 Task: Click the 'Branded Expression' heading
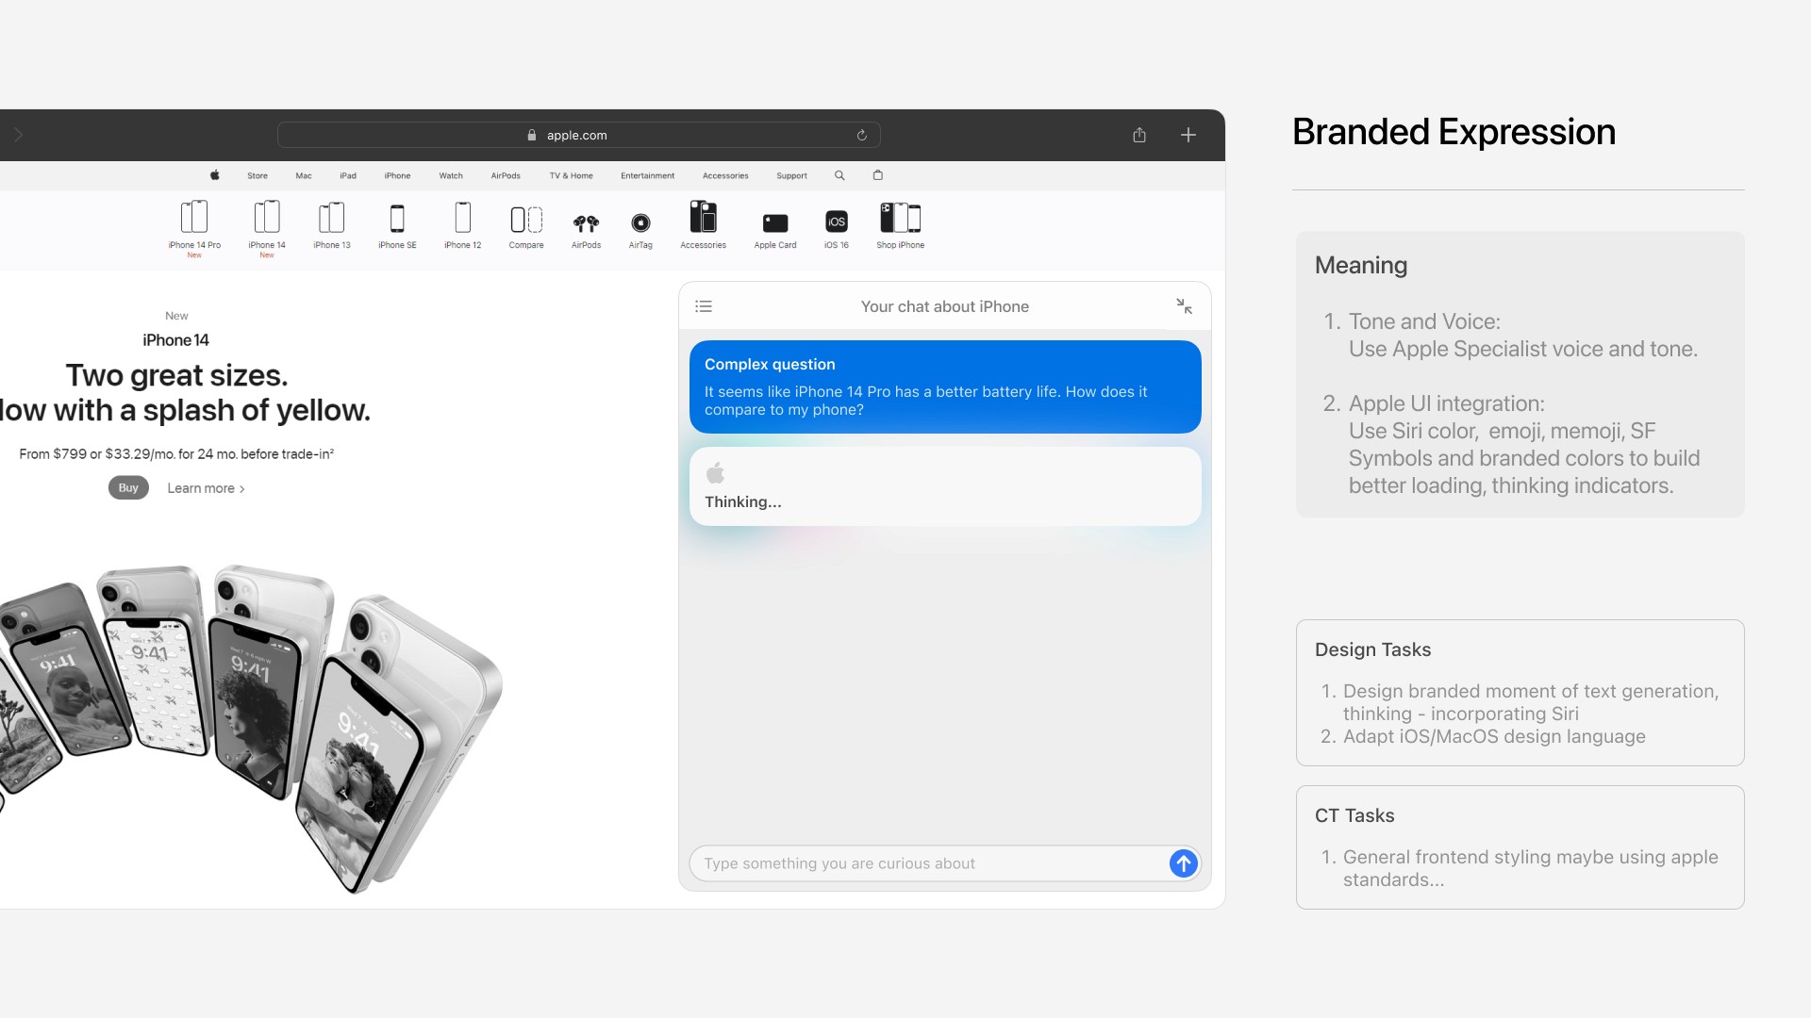[1454, 132]
